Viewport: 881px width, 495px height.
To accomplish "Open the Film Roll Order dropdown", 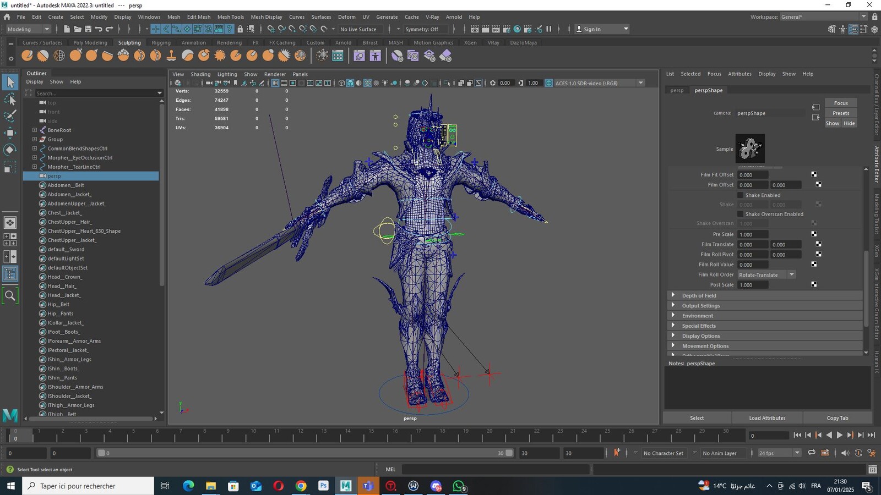I will click(x=766, y=274).
